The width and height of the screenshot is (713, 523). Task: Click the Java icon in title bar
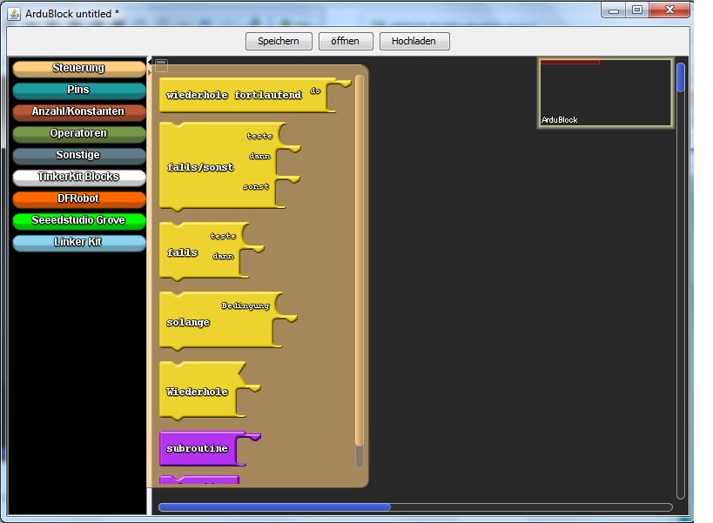pyautogui.click(x=13, y=13)
